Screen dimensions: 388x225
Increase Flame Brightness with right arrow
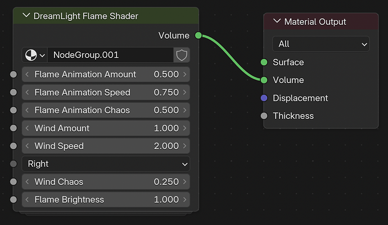coord(184,200)
